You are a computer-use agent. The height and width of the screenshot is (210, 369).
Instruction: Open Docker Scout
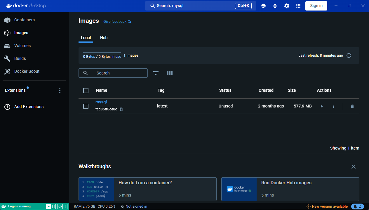(x=27, y=71)
